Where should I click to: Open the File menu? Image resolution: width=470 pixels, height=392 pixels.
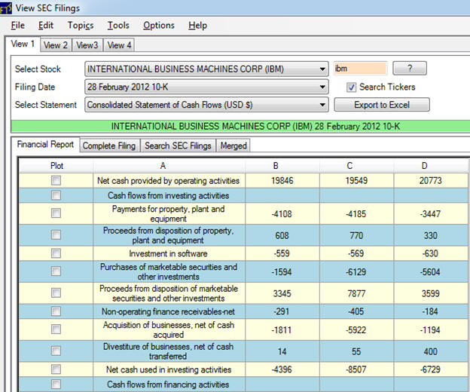pyautogui.click(x=18, y=26)
